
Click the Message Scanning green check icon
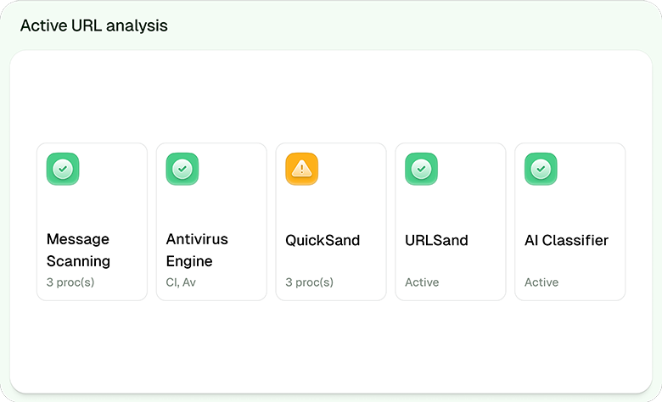coord(63,170)
